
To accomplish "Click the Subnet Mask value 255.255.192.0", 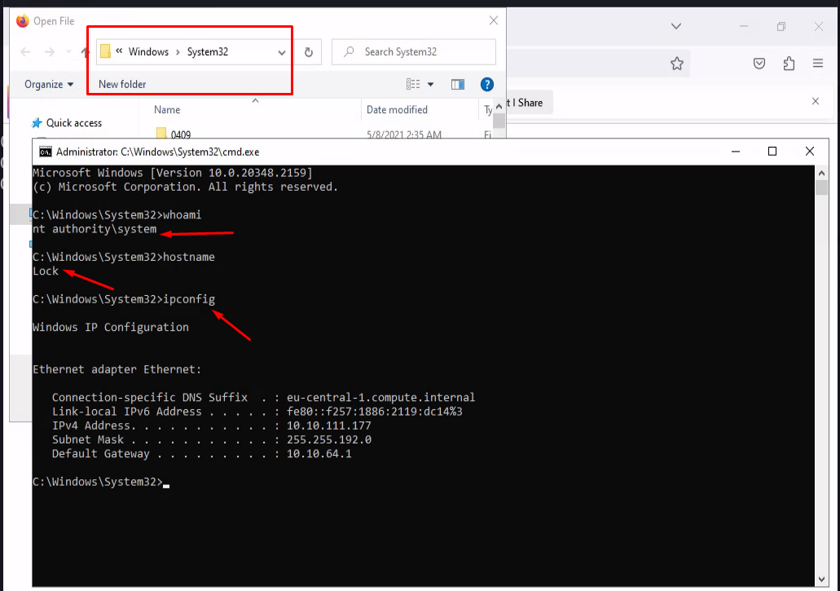I will pos(329,439).
